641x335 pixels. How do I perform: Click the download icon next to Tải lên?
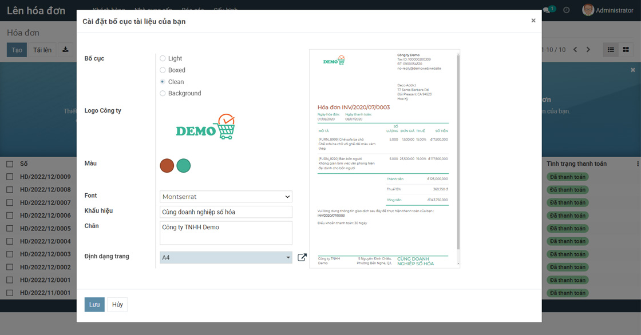click(65, 50)
